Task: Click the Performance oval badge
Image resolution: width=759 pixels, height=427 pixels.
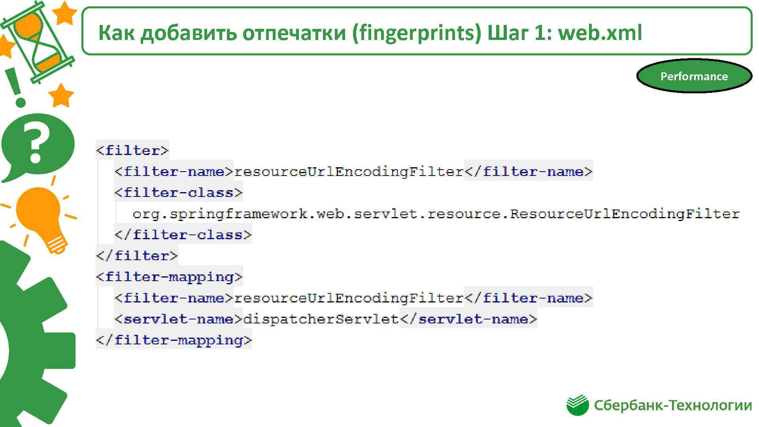Action: pos(694,76)
